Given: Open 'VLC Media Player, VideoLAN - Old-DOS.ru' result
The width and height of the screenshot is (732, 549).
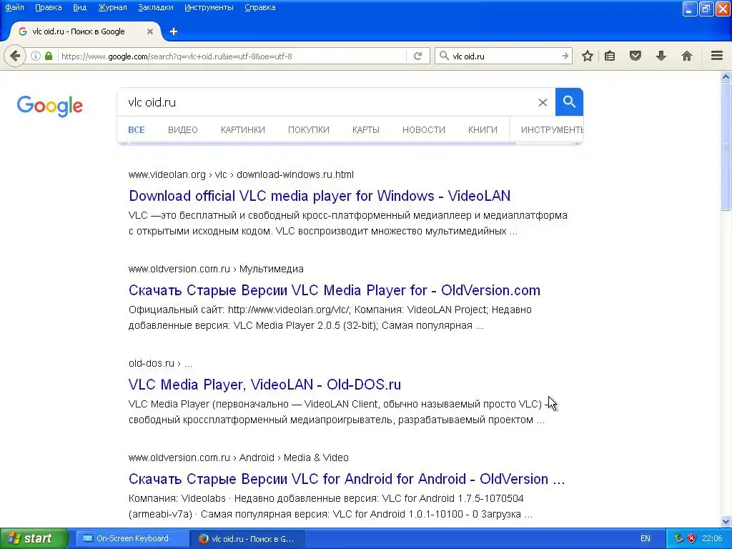Looking at the screenshot, I should pyautogui.click(x=264, y=384).
